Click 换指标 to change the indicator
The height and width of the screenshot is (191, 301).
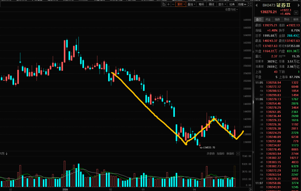[x=230, y=154]
